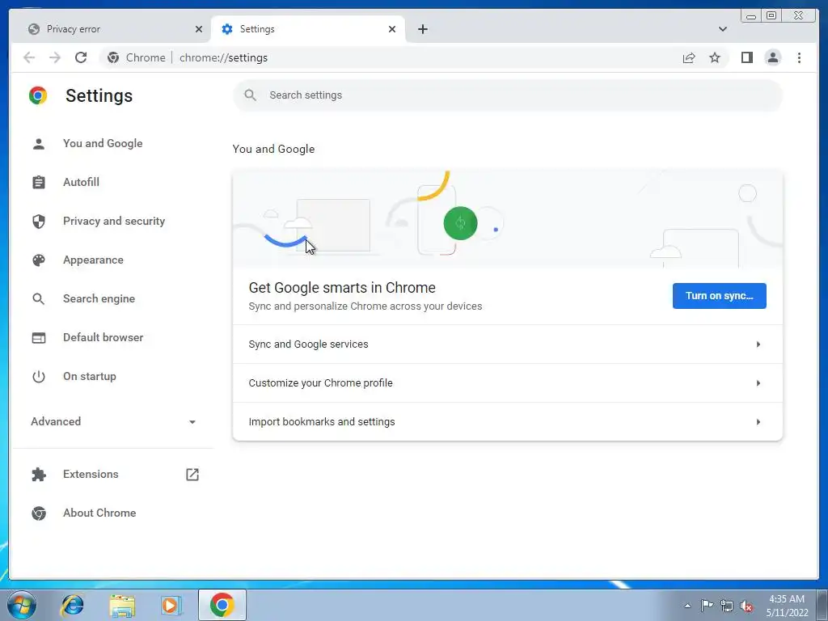Click the Appearance palette icon
Viewport: 828px width, 621px height.
coord(39,260)
